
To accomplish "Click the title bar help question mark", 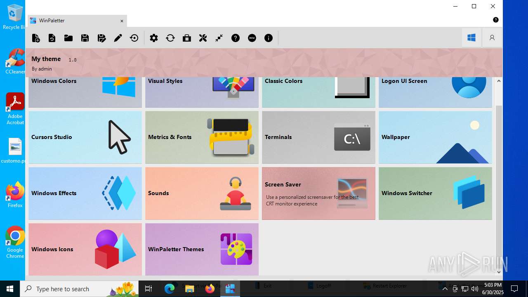I will coord(496,20).
